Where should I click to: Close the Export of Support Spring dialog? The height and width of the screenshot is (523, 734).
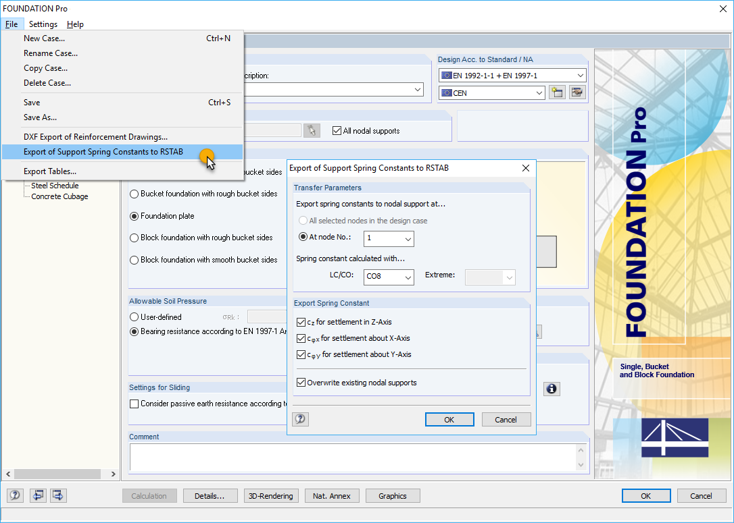[x=526, y=168]
